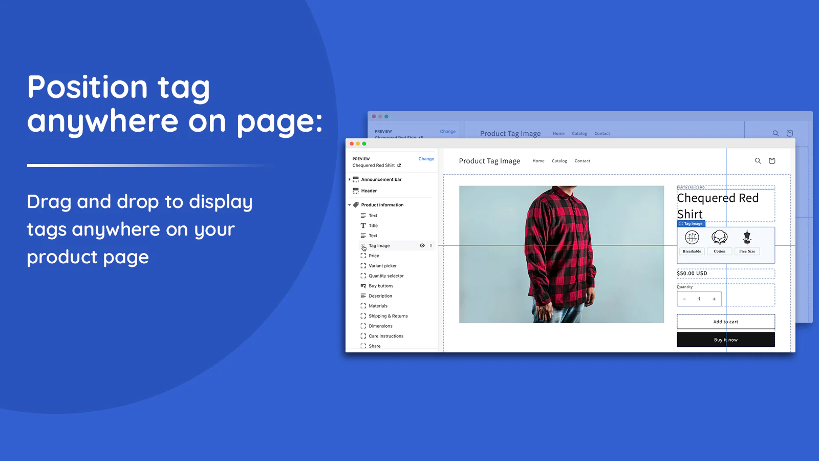The height and width of the screenshot is (461, 819).
Task: Click the Buy buttons block icon
Action: pos(363,286)
